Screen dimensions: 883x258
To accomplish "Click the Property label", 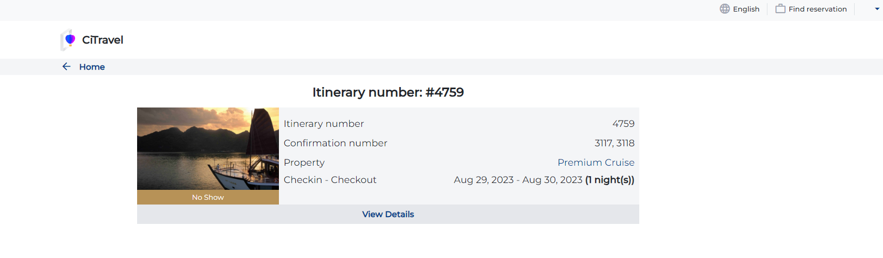I will (x=304, y=163).
